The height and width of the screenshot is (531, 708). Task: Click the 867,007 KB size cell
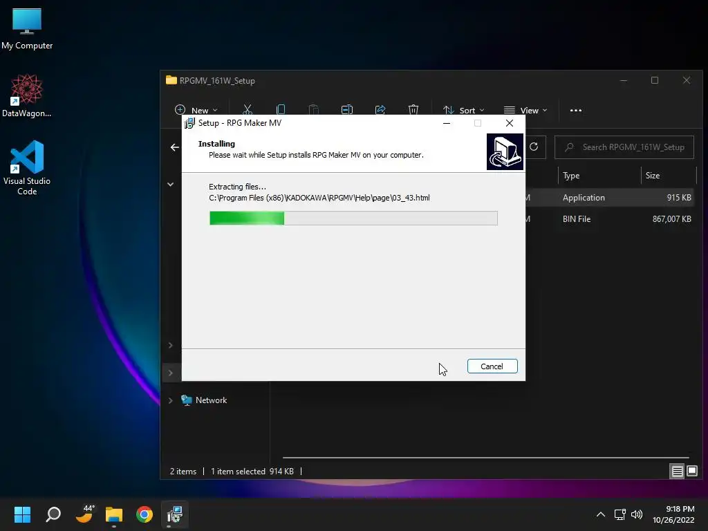tap(671, 218)
